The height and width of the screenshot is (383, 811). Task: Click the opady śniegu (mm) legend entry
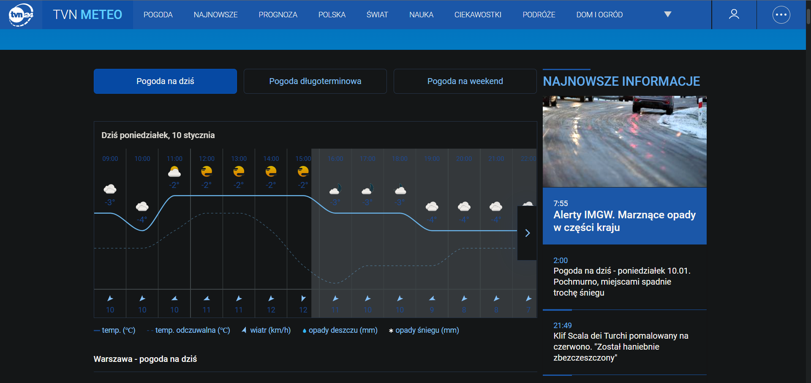(424, 330)
